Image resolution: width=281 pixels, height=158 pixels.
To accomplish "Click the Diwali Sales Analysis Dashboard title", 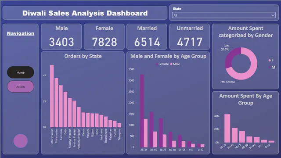I will [85, 13].
